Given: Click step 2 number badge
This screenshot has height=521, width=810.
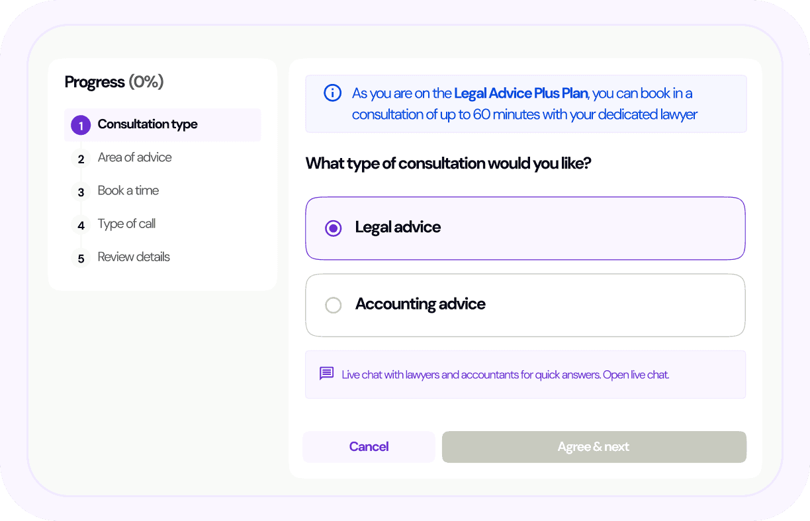Looking at the screenshot, I should pyautogui.click(x=81, y=159).
